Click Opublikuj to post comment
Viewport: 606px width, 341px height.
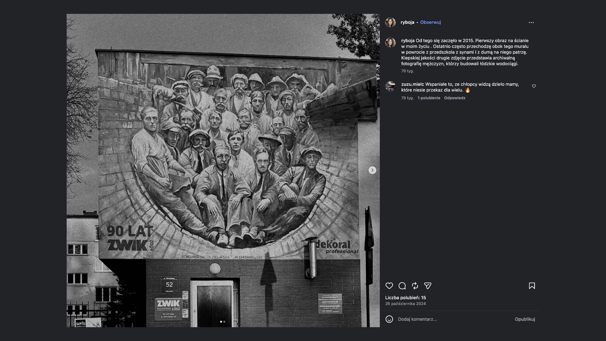coord(525,319)
